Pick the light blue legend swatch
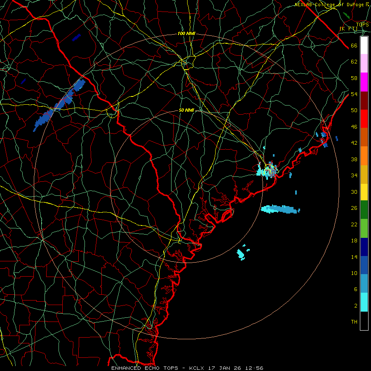Viewport: 371px width, 371px height. [x=364, y=283]
